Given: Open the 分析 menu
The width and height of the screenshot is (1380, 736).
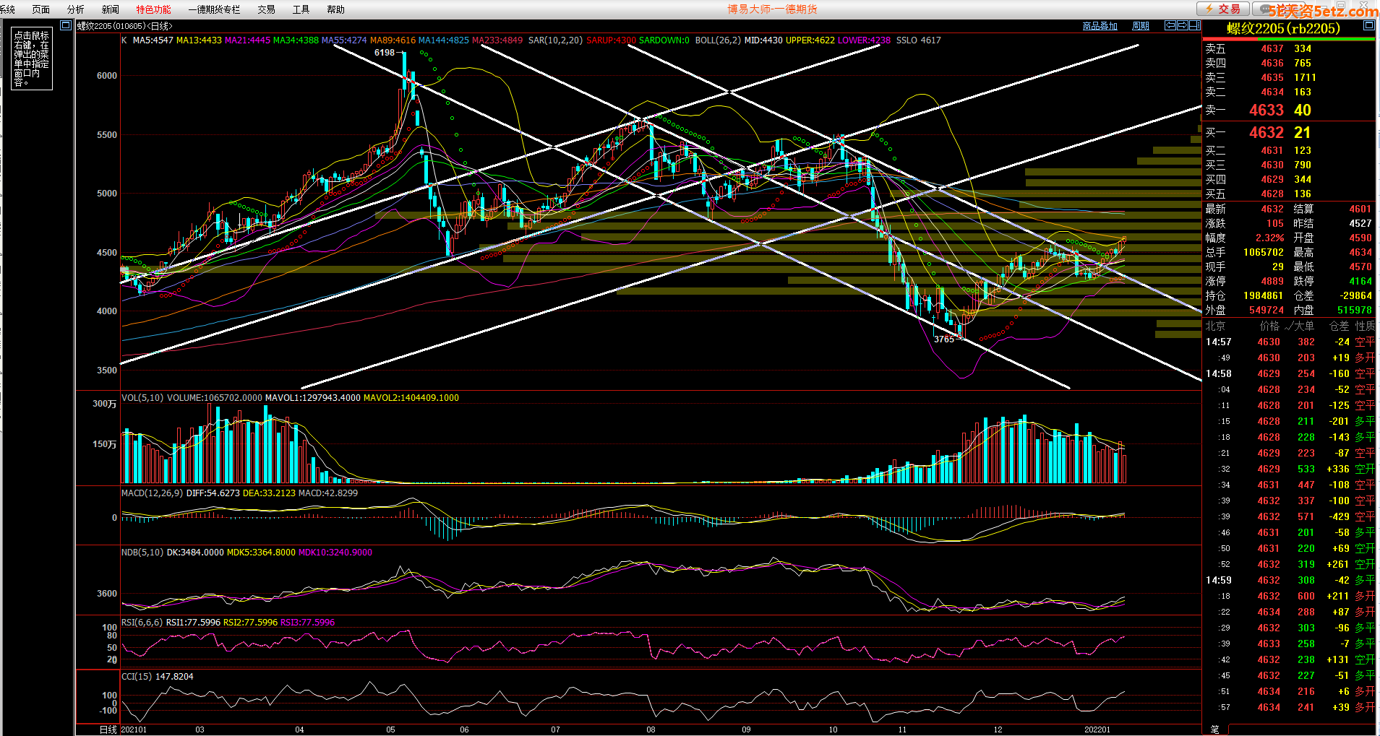Looking at the screenshot, I should (x=75, y=9).
